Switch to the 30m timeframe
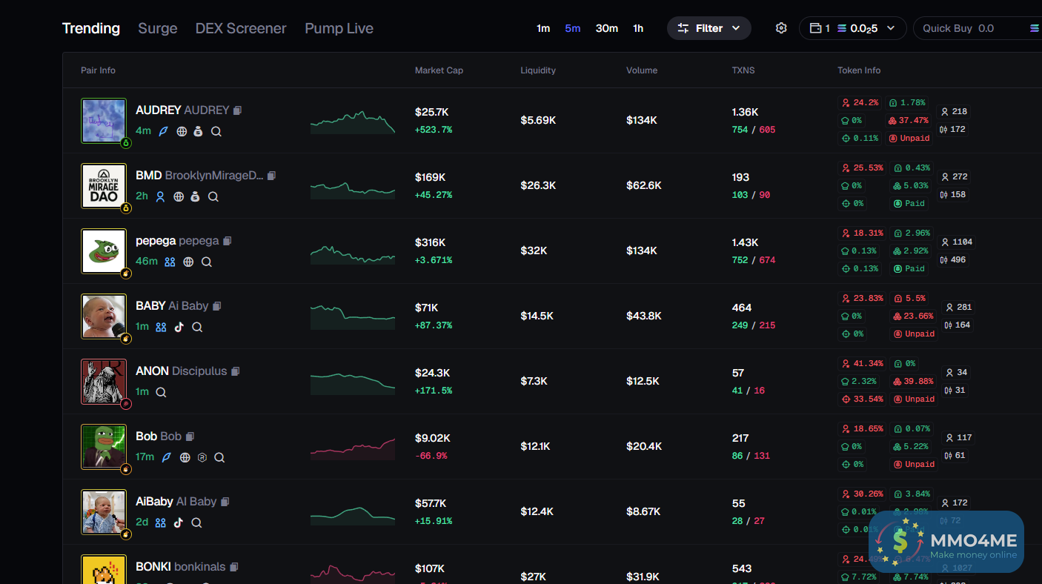 pos(606,28)
